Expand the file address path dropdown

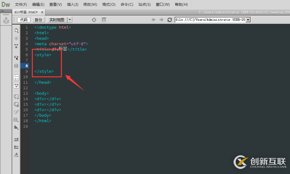tap(249, 20)
